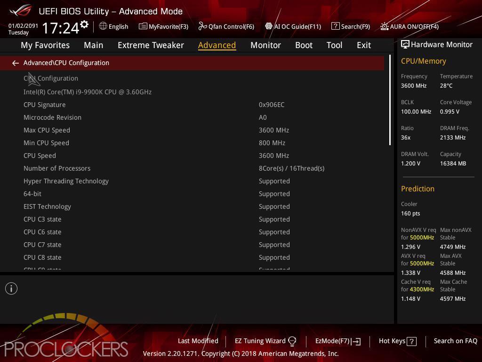
Task: Click the language globe icon
Action: coord(103,26)
